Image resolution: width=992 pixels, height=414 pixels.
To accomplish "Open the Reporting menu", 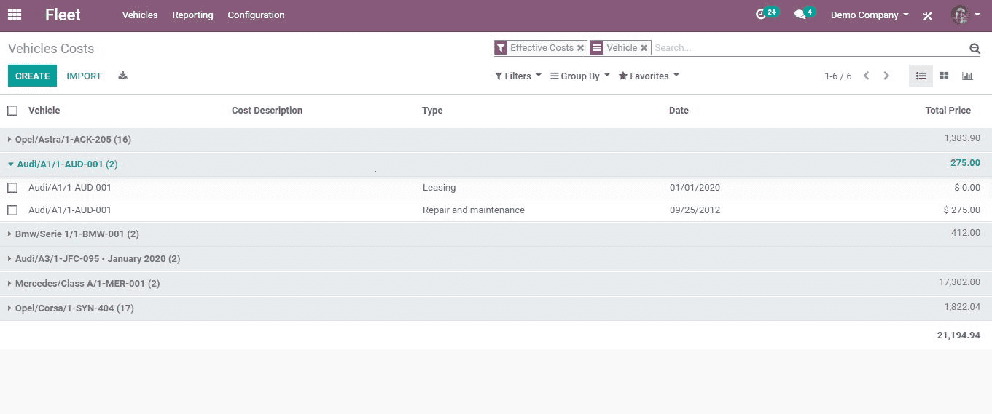I will click(192, 15).
